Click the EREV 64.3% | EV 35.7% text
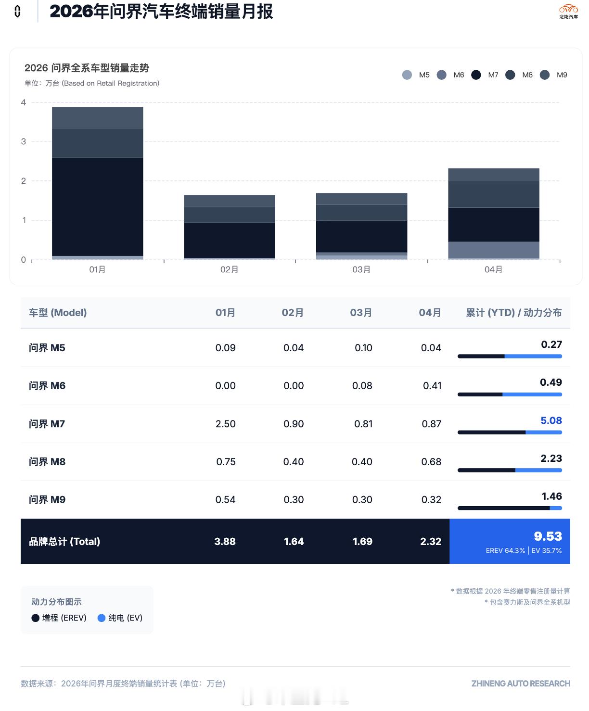Image resolution: width=589 pixels, height=711 pixels. (524, 551)
